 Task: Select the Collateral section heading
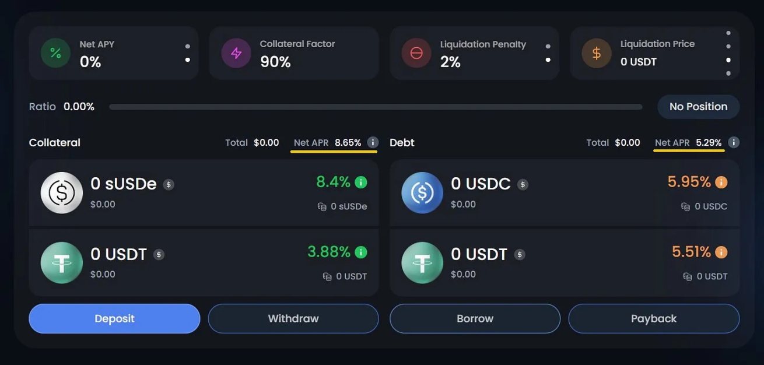(x=54, y=142)
